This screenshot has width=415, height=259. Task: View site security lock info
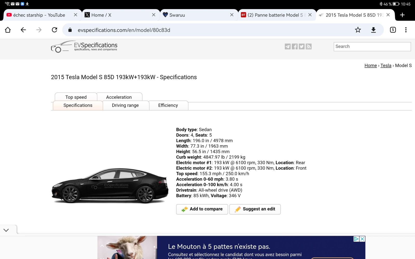pos(70,30)
